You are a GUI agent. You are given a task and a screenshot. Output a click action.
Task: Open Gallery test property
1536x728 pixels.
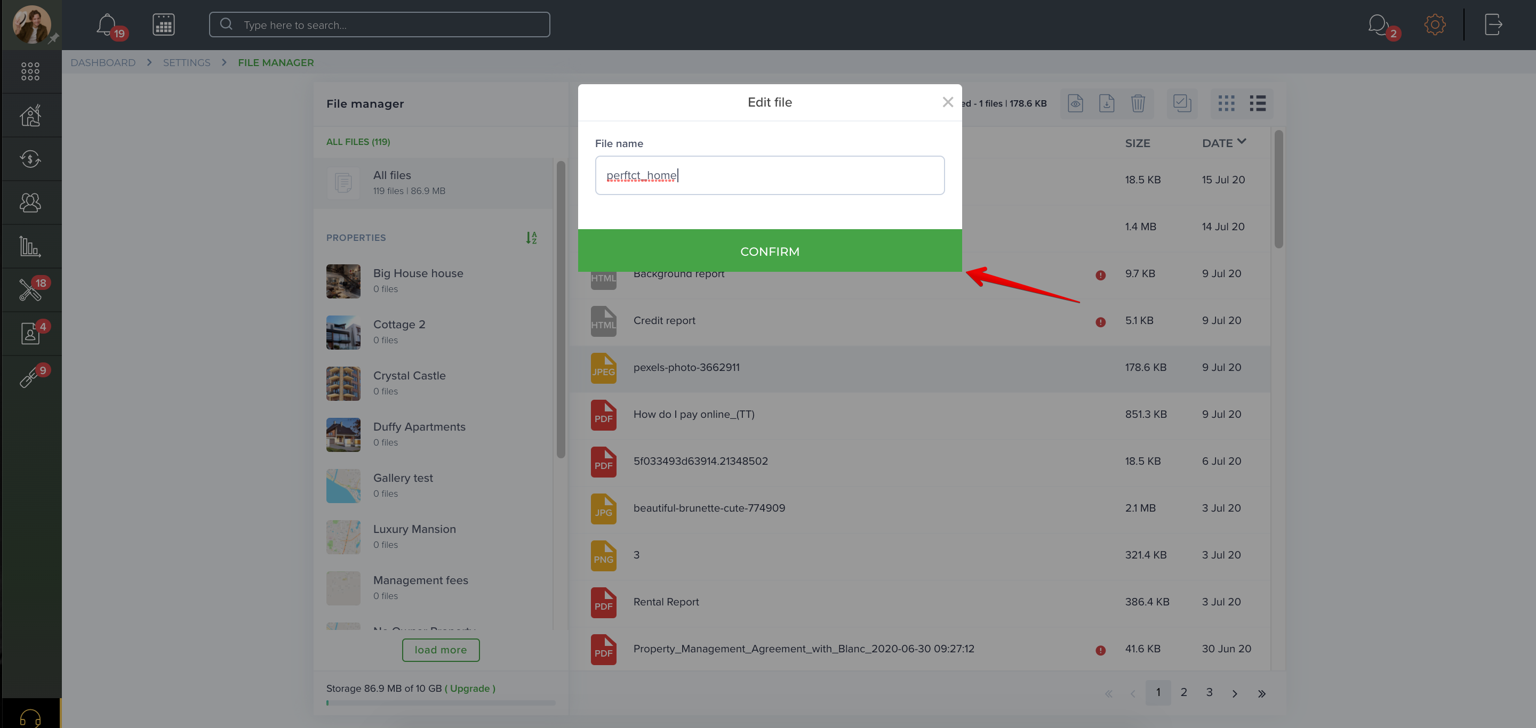(434, 486)
